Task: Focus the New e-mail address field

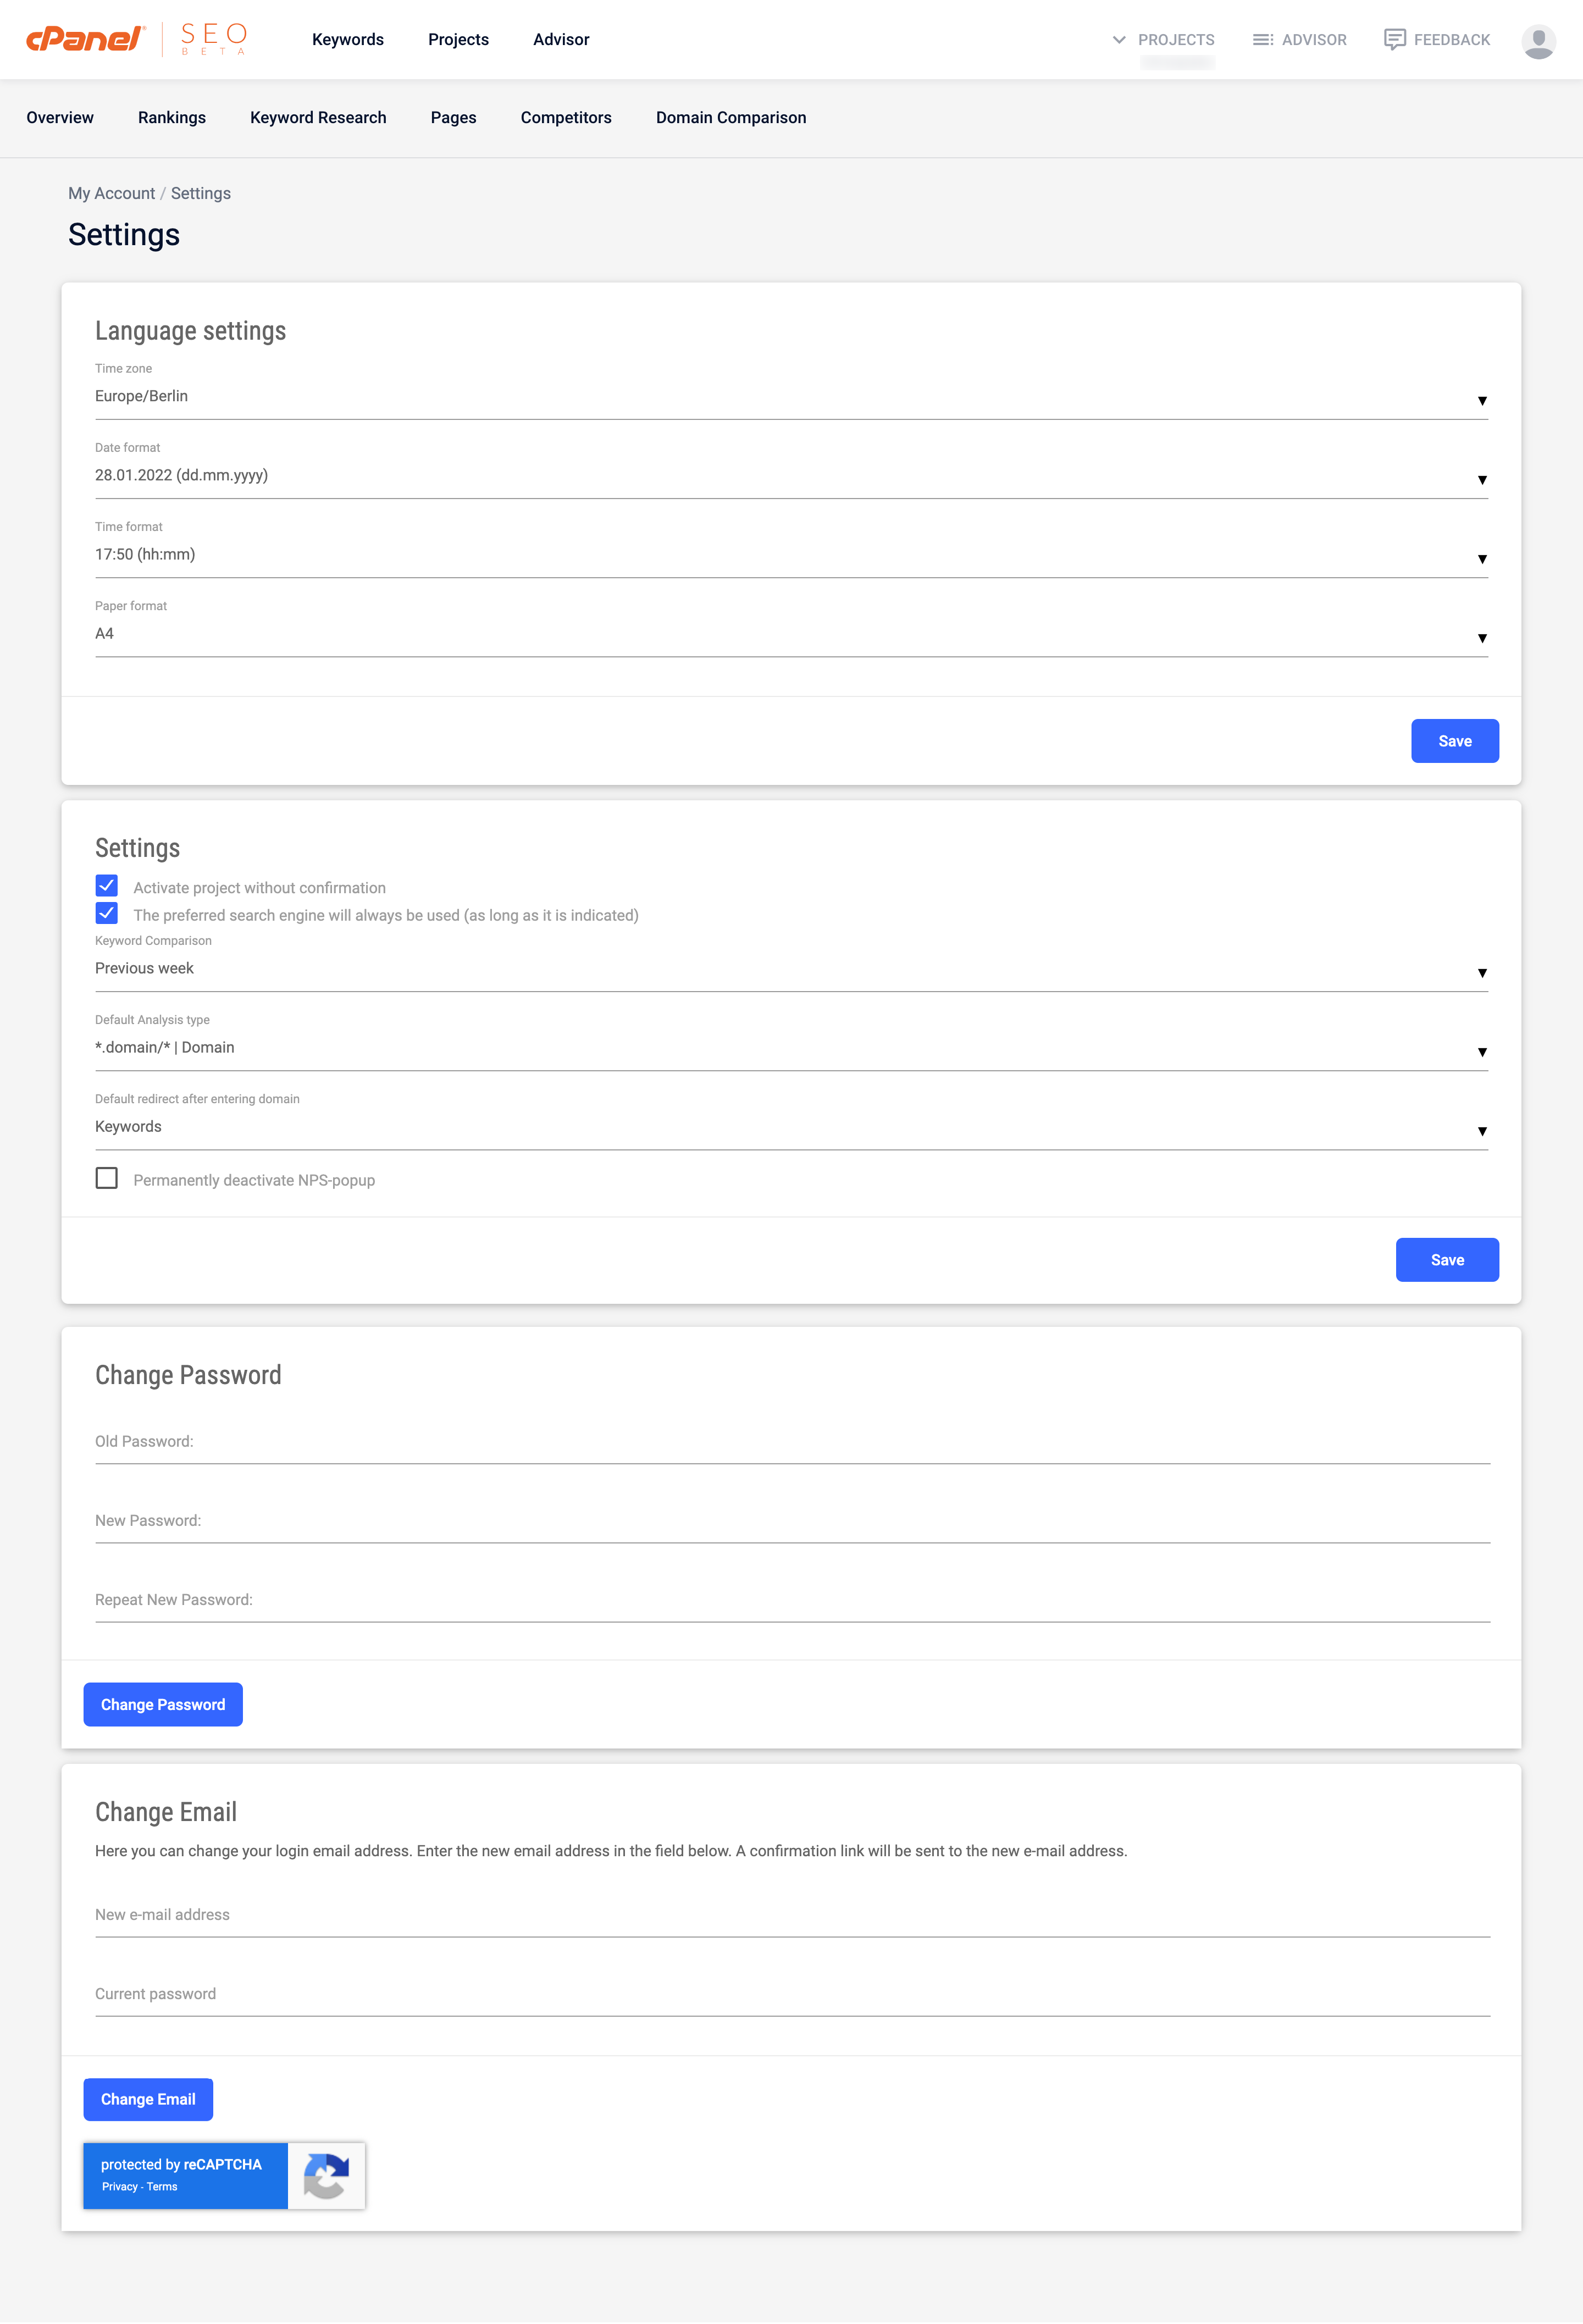Action: 792,1915
